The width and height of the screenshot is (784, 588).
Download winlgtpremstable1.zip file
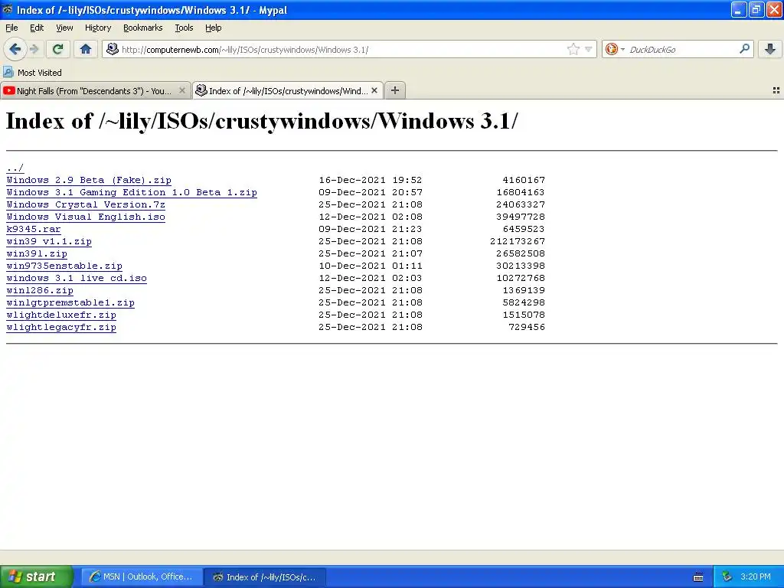click(x=70, y=302)
